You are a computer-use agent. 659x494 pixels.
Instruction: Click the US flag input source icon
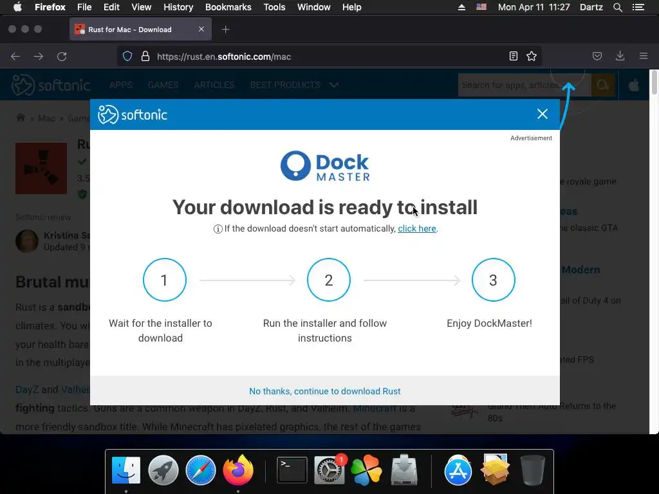pyautogui.click(x=481, y=6)
